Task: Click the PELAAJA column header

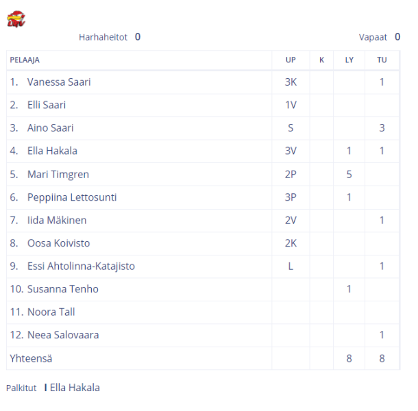Action: tap(25, 60)
